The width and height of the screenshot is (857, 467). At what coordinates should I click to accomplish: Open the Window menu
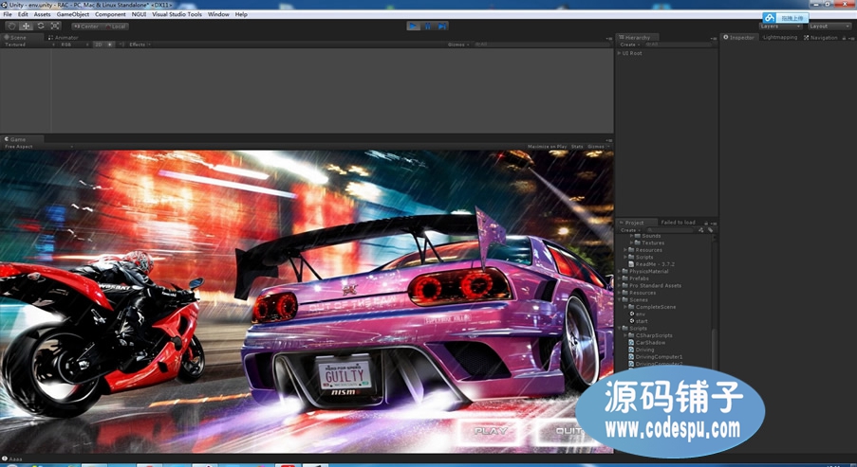218,14
